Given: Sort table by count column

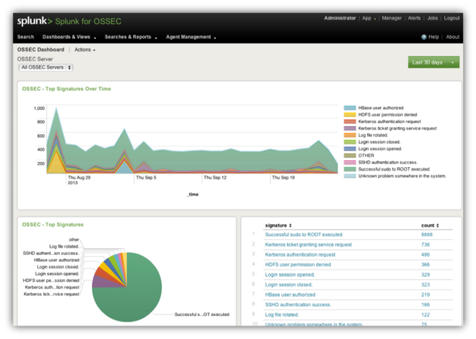Looking at the screenshot, I should pos(430,225).
